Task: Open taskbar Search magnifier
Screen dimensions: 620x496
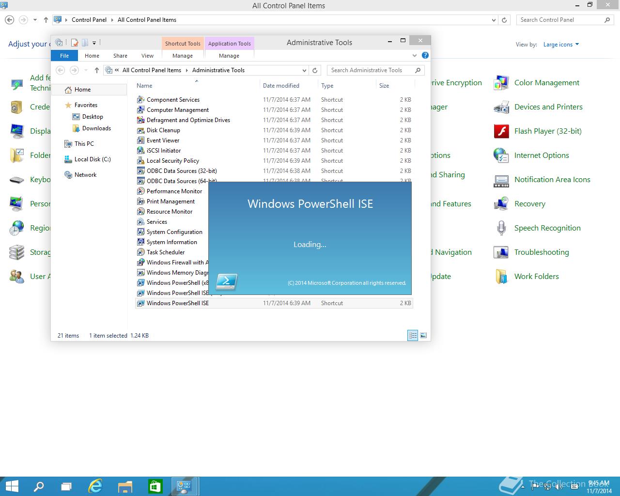Action: click(39, 486)
